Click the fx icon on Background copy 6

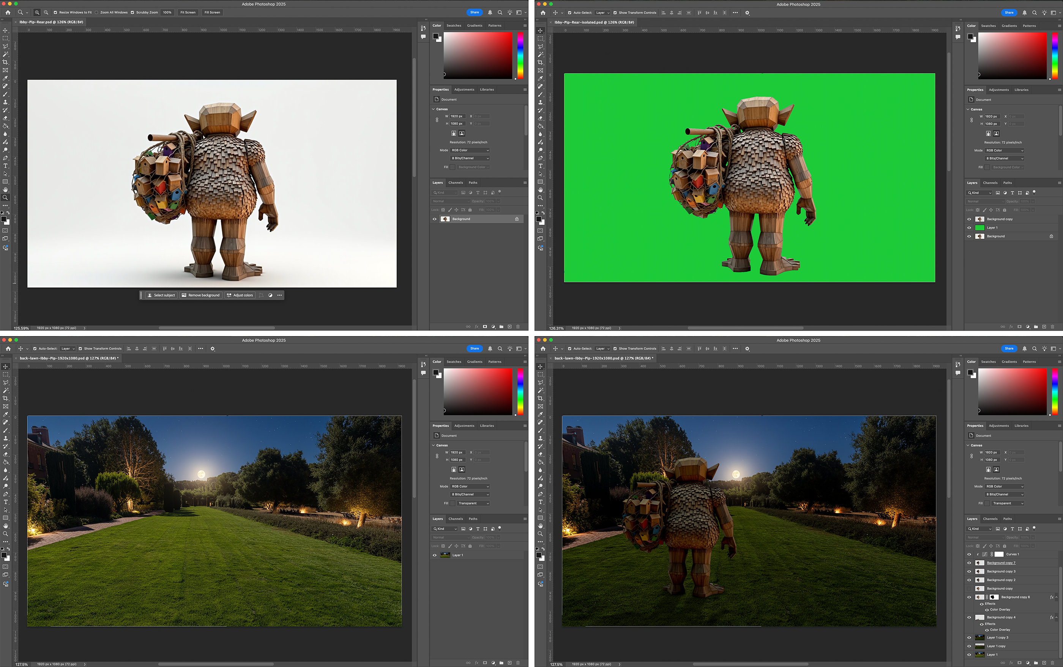pyautogui.click(x=1052, y=597)
